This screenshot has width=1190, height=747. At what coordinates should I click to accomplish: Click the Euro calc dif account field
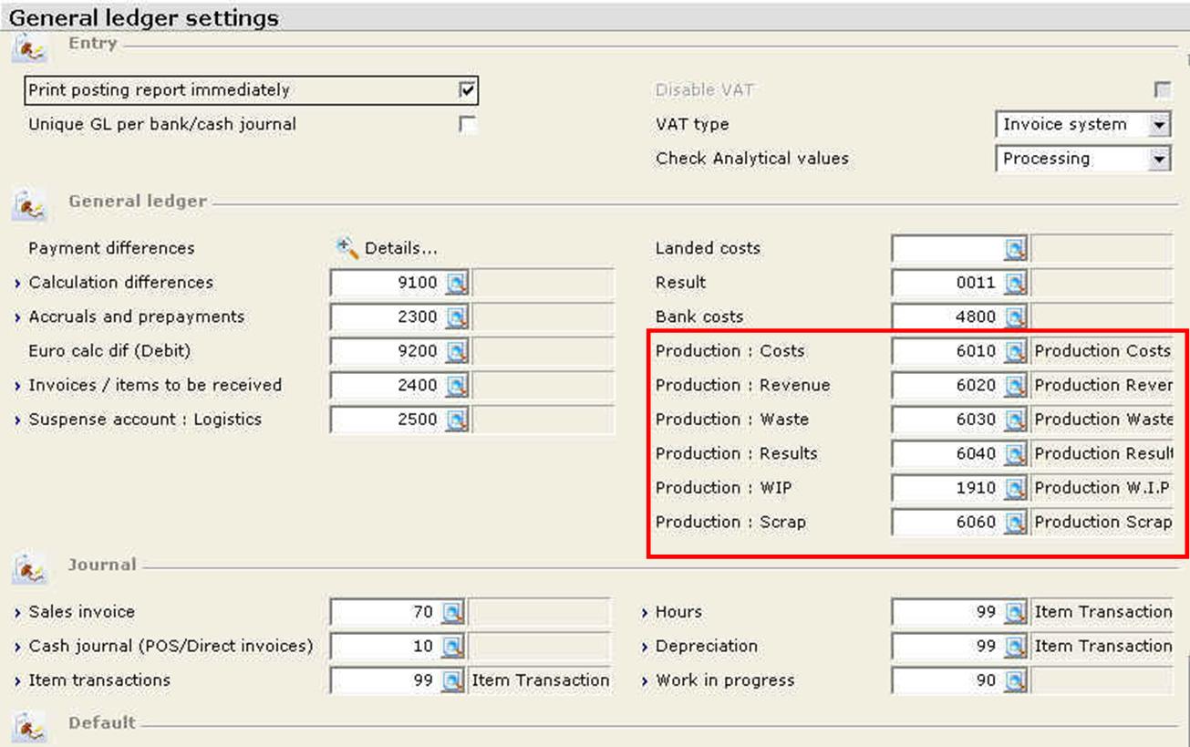[387, 351]
